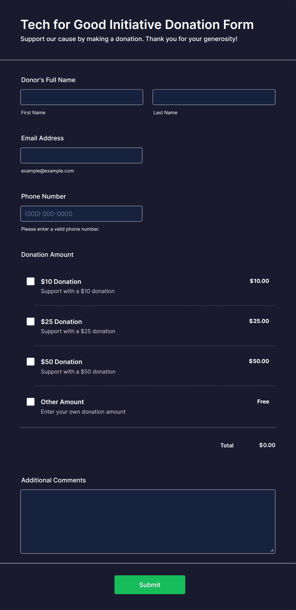Viewport: 296px width, 610px height.
Task: Enable the Other Amount checkbox
Action: (31, 402)
